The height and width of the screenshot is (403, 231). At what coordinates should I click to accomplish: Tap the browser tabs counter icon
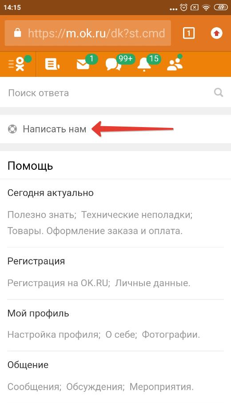point(189,33)
